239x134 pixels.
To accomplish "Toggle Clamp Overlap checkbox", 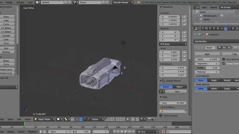I will click(x=224, y=64).
